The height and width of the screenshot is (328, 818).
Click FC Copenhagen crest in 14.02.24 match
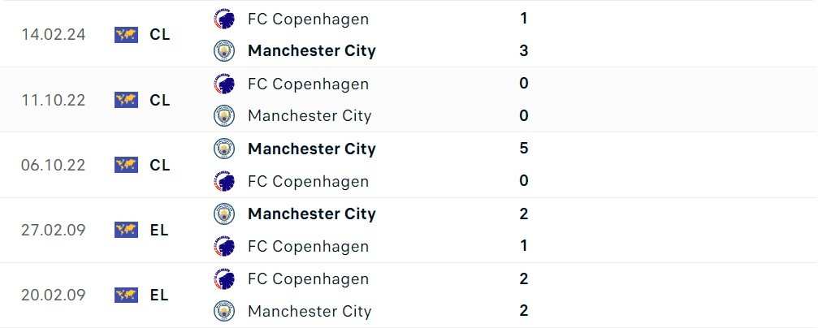(223, 19)
